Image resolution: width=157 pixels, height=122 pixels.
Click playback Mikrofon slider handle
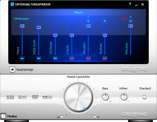(x=88, y=26)
